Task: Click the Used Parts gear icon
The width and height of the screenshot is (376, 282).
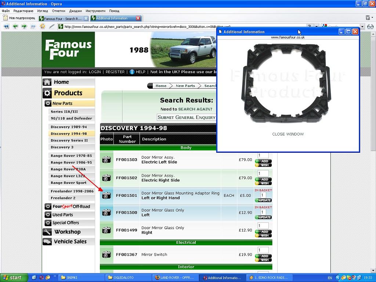Action: pos(48,214)
